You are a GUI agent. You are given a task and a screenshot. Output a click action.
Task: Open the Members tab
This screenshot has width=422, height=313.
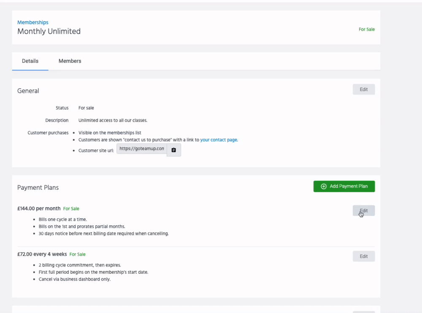(70, 61)
